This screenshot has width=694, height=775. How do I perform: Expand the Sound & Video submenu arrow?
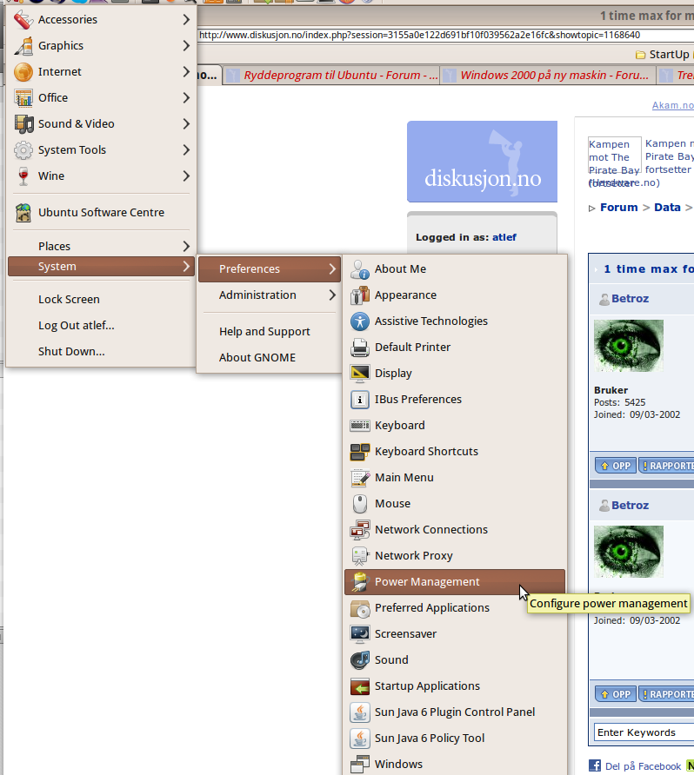click(186, 124)
